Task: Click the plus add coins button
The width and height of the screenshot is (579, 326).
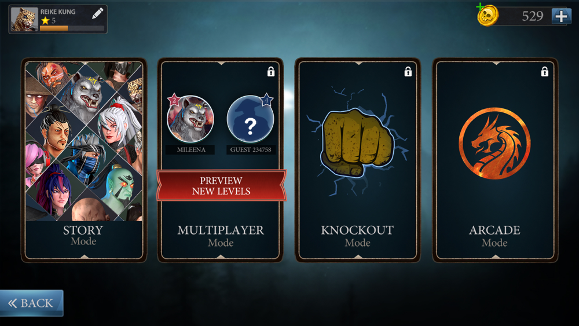Action: coord(561,16)
